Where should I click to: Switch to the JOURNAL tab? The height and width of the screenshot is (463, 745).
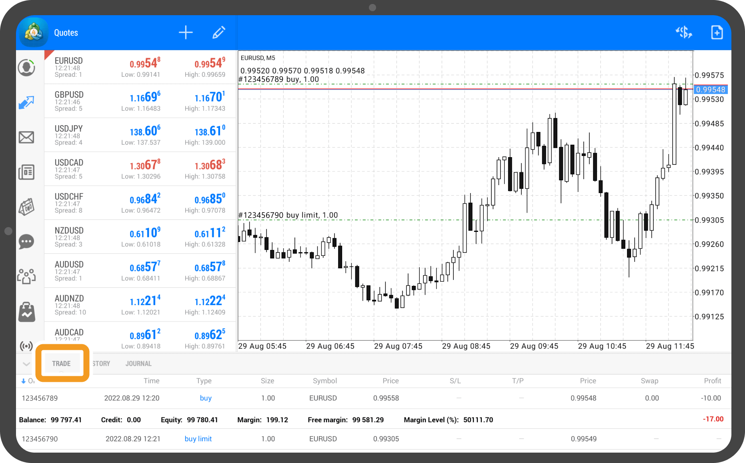138,363
